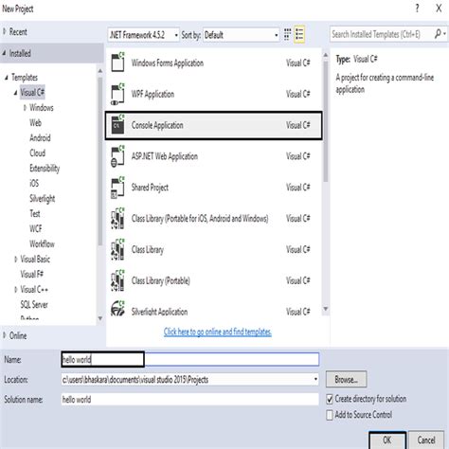Screen dimensions: 449x449
Task: Expand the Visual Basic tree node arrow
Action: [16, 260]
